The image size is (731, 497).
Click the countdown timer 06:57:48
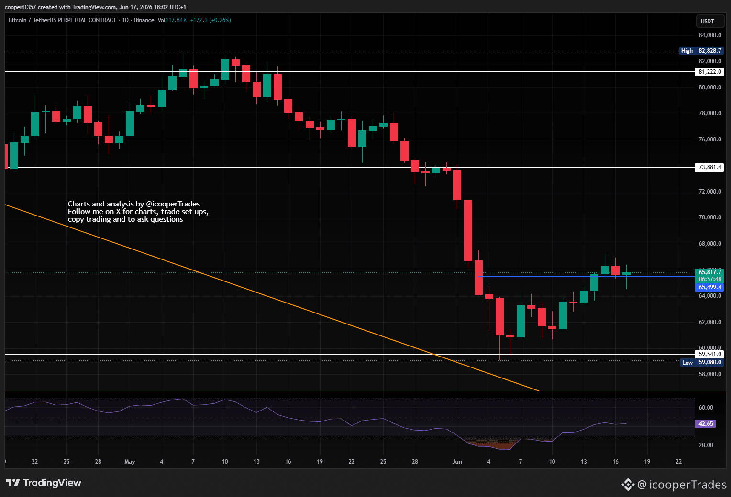(709, 279)
